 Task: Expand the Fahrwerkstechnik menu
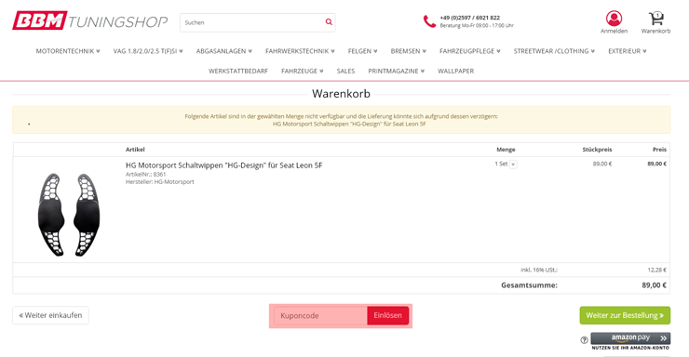[300, 51]
